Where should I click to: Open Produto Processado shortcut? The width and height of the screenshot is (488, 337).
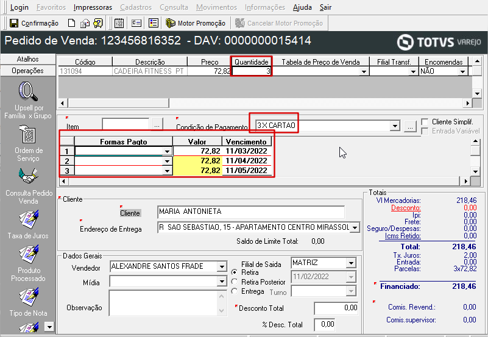28,263
